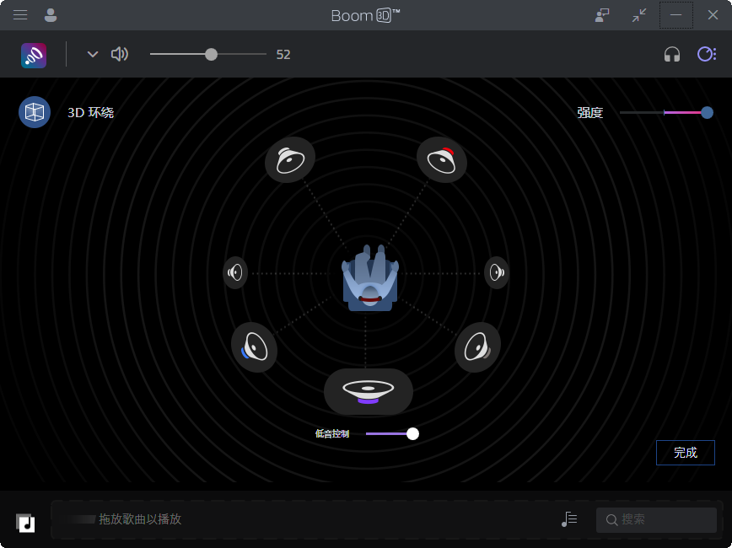Image resolution: width=732 pixels, height=548 pixels.
Task: Close the Boom 3D window
Action: (x=713, y=15)
